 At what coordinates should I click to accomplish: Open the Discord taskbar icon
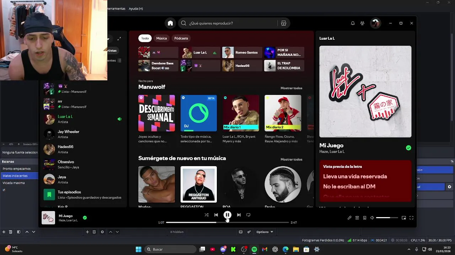click(223, 249)
